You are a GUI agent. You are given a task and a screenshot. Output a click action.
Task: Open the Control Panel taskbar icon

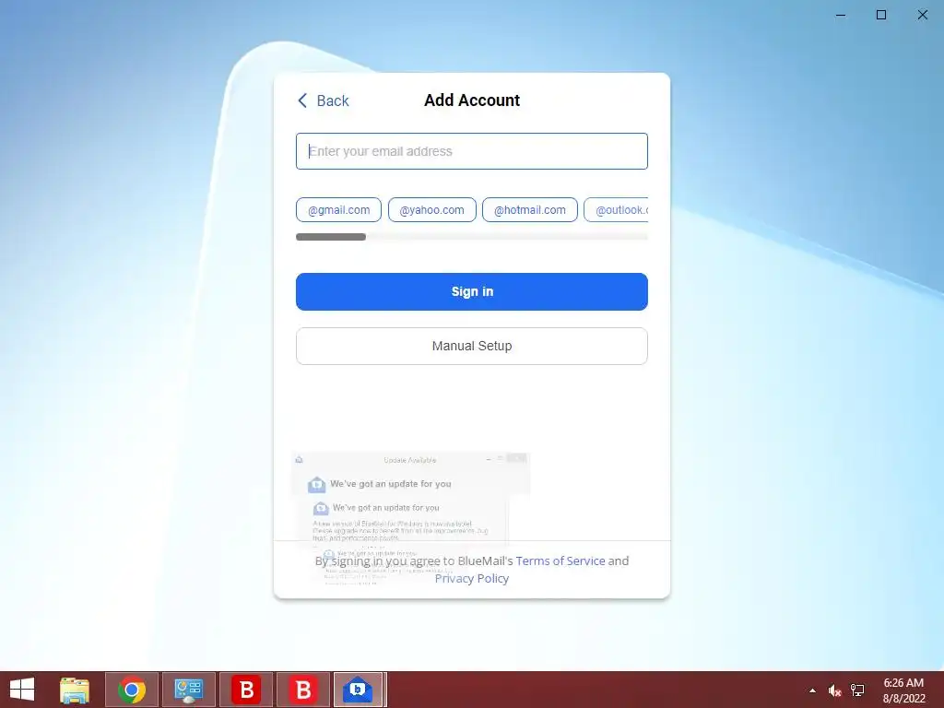tap(188, 690)
